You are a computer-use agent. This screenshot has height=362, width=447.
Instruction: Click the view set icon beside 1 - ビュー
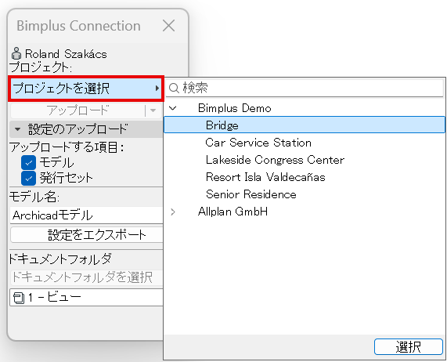click(19, 298)
